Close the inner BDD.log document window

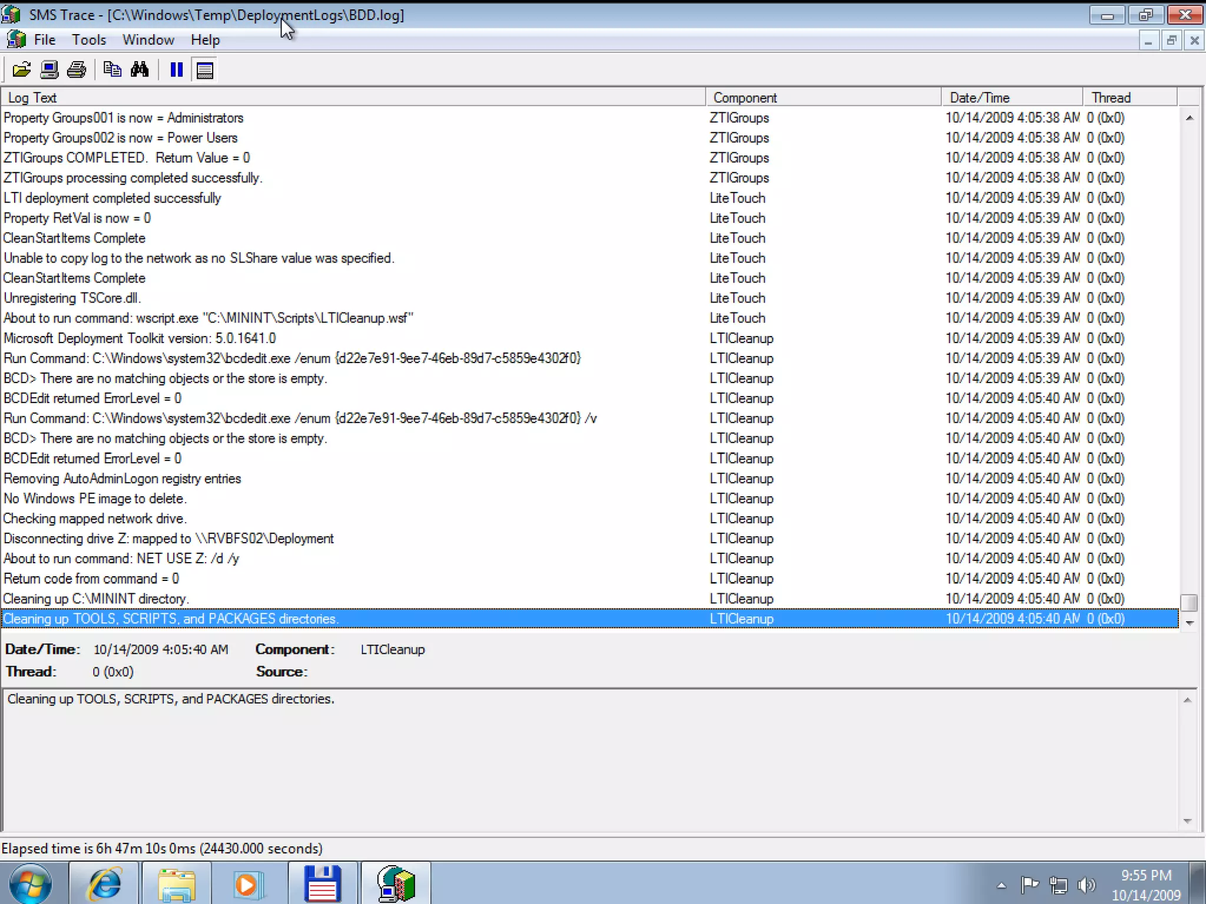[x=1194, y=40]
